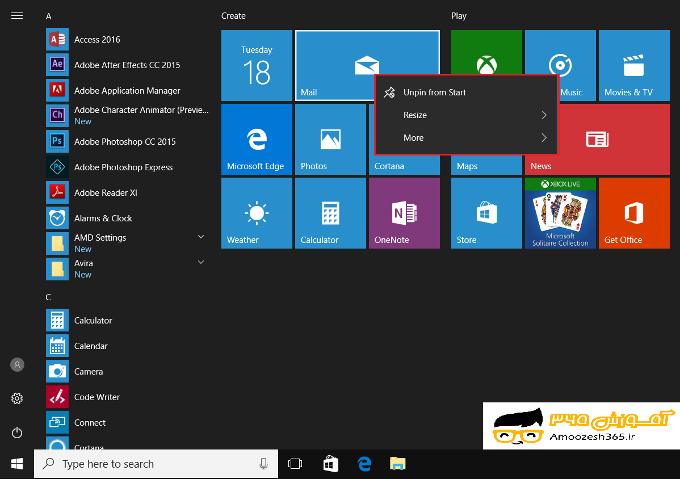
Task: Open Adobe Application Manager icon
Action: coord(57,91)
